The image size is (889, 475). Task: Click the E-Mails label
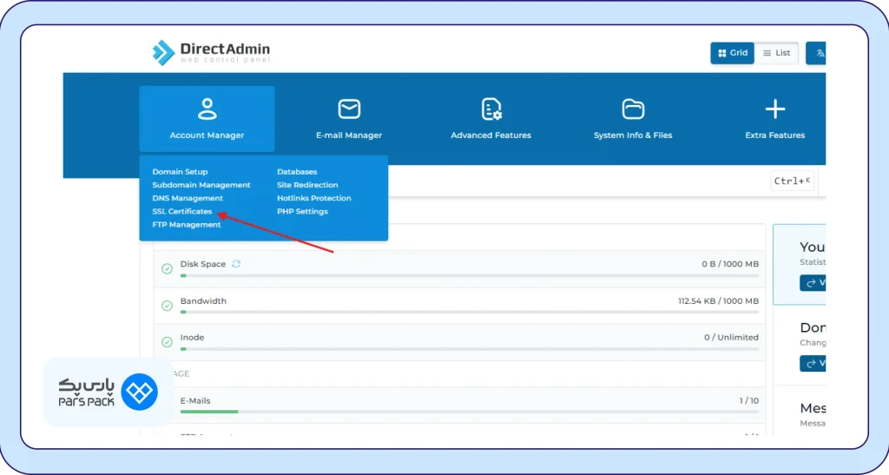(195, 400)
